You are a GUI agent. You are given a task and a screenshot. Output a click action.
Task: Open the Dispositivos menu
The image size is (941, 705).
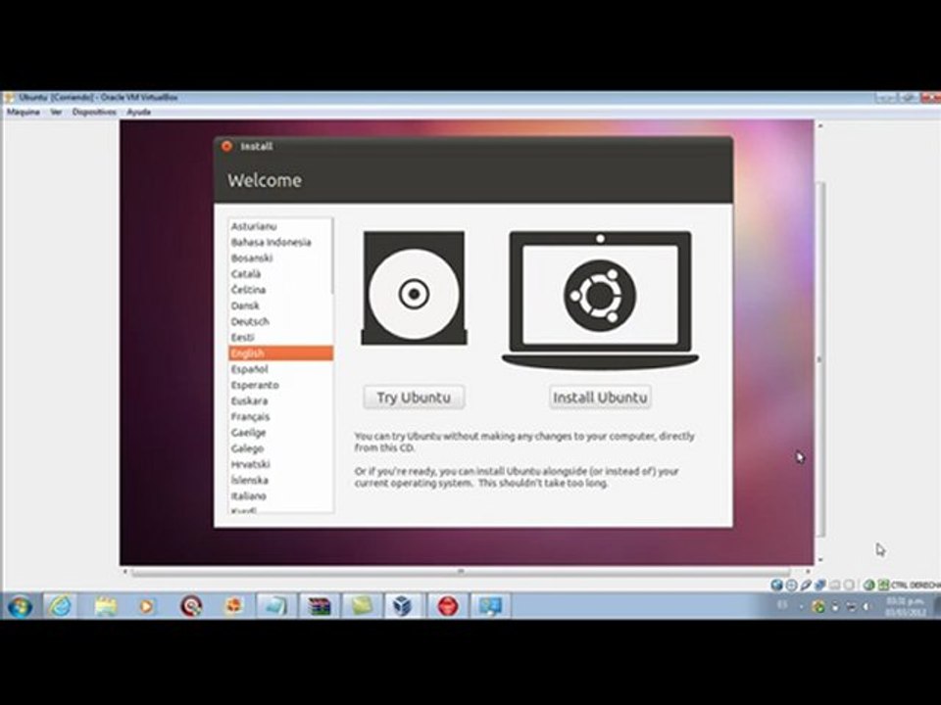click(x=94, y=112)
